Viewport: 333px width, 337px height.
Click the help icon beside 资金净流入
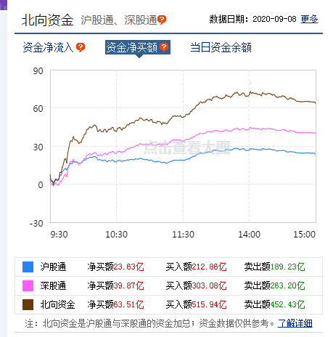pos(81,47)
